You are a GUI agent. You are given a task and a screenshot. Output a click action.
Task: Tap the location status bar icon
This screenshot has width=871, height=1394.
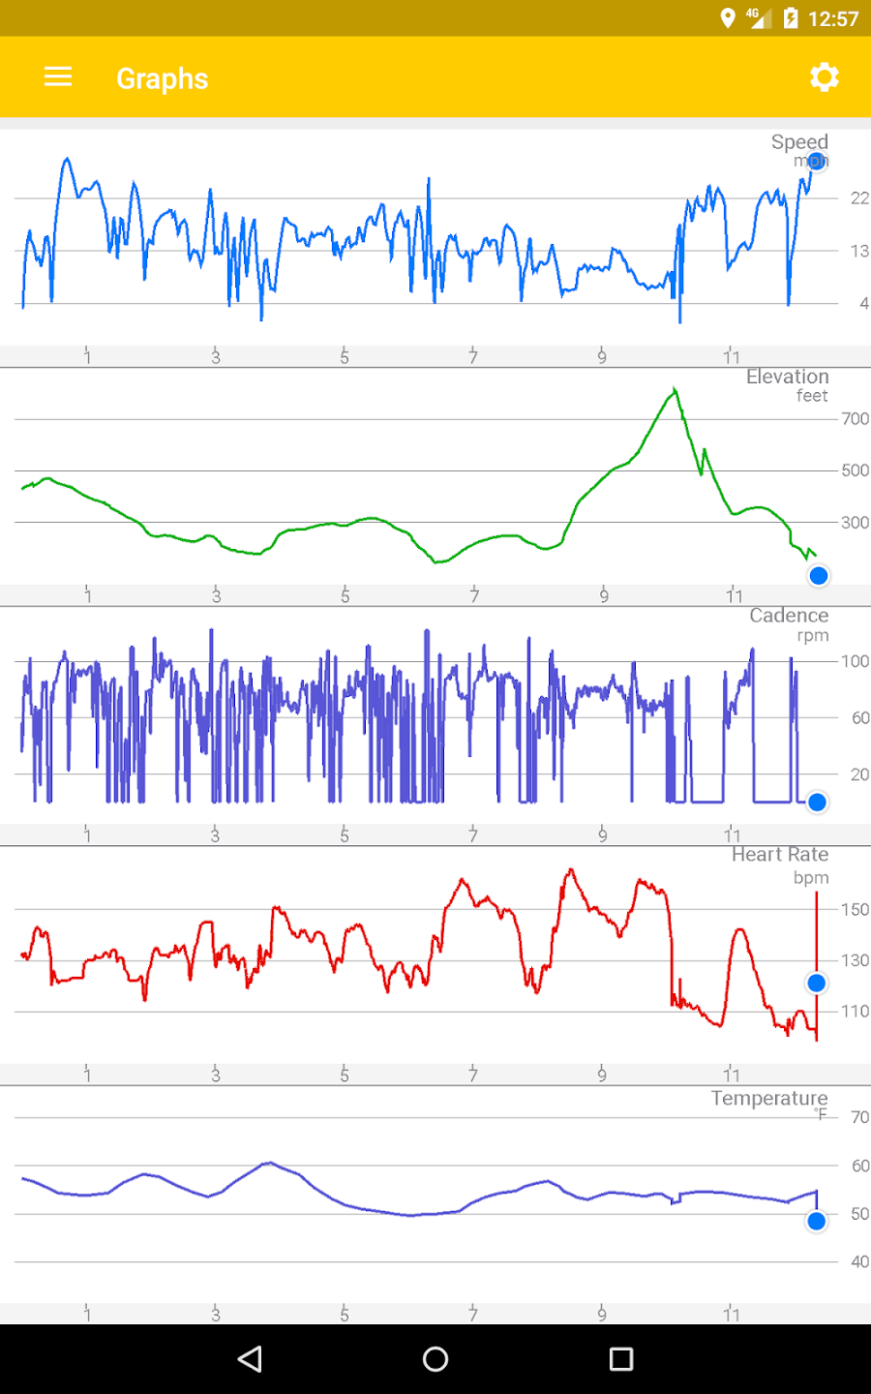coord(728,18)
